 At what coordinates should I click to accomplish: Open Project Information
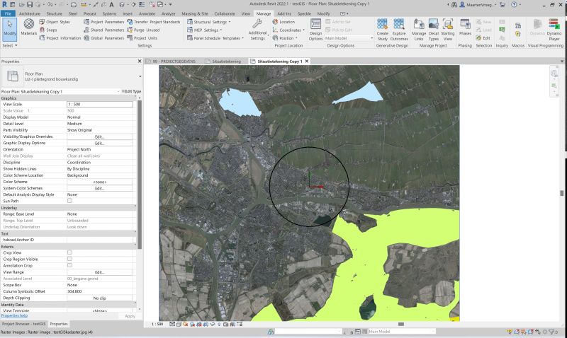[60, 38]
